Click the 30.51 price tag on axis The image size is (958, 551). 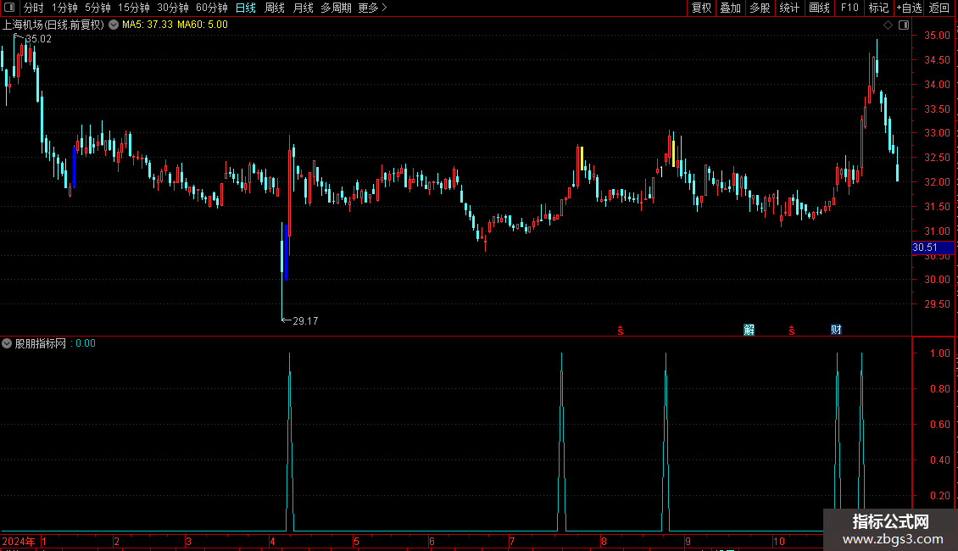click(933, 248)
